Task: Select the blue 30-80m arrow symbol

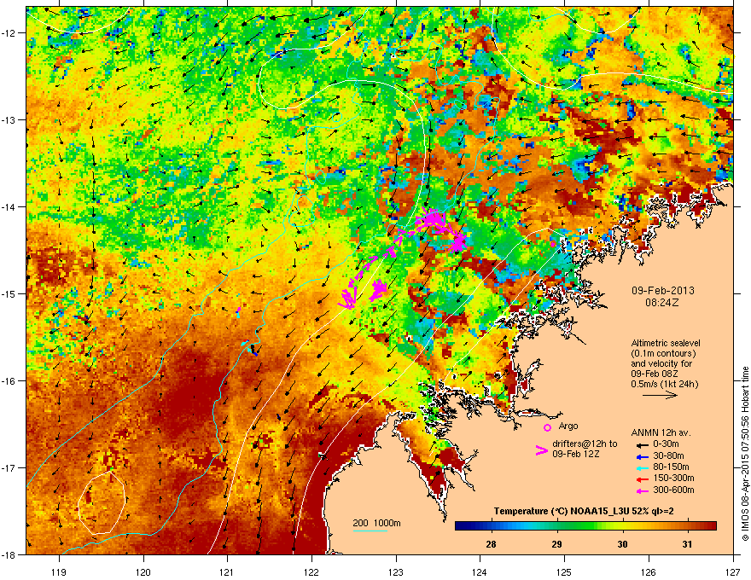Action: (642, 456)
